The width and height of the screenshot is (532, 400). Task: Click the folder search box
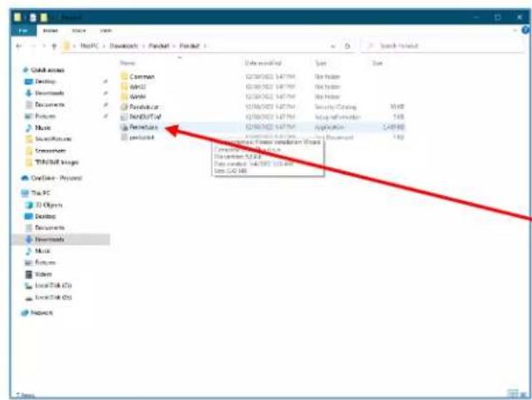pos(443,46)
